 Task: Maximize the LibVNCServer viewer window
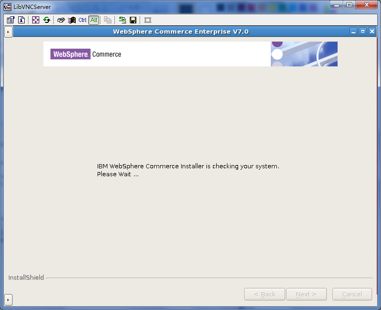[x=349, y=5]
